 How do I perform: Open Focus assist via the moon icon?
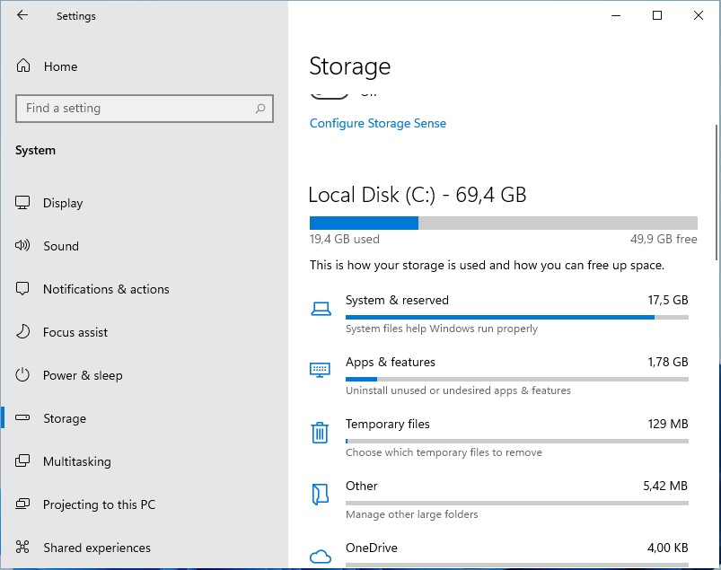[x=22, y=332]
